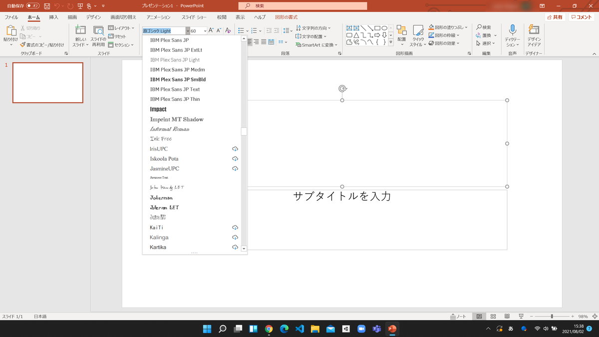Screen dimensions: 599x337
Task: Switch to Design (デザイン) tab
Action: (93, 17)
